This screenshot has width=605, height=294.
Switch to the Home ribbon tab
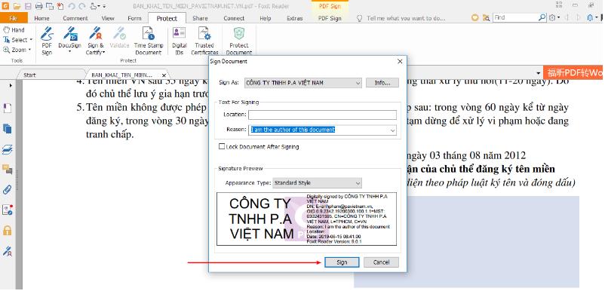(41, 18)
